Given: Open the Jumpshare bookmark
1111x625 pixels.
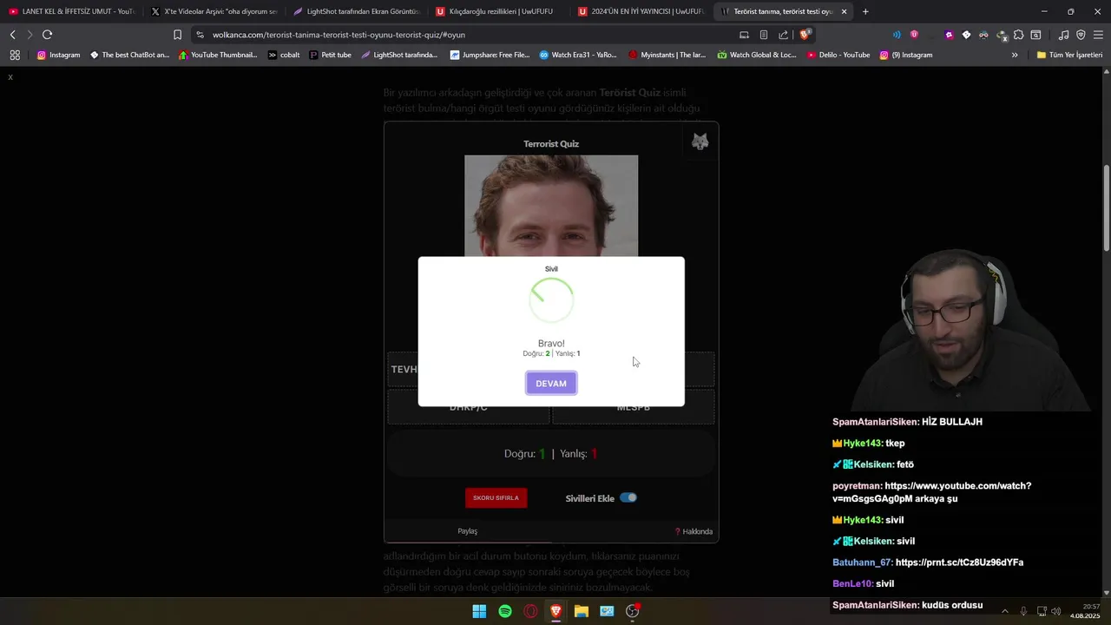Looking at the screenshot, I should [490, 55].
